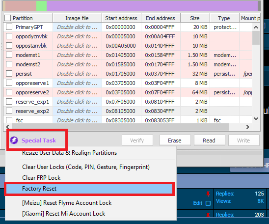This screenshot has height=224, width=269.
Task: Click the image file cell for persist
Action: click(x=77, y=74)
